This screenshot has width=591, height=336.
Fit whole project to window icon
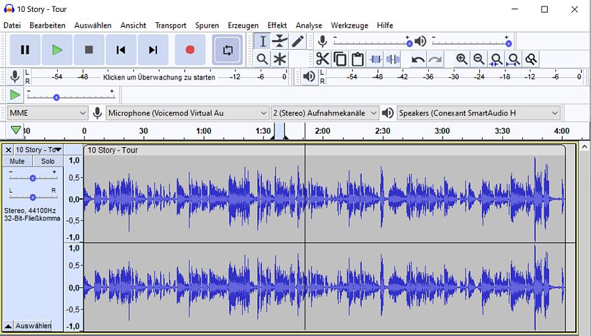[x=514, y=59]
